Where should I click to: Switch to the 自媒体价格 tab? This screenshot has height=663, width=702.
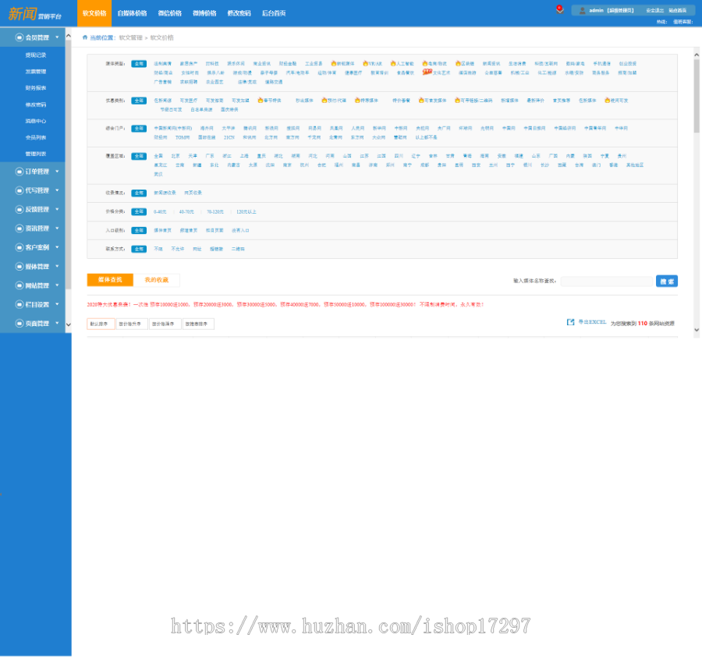coord(132,13)
